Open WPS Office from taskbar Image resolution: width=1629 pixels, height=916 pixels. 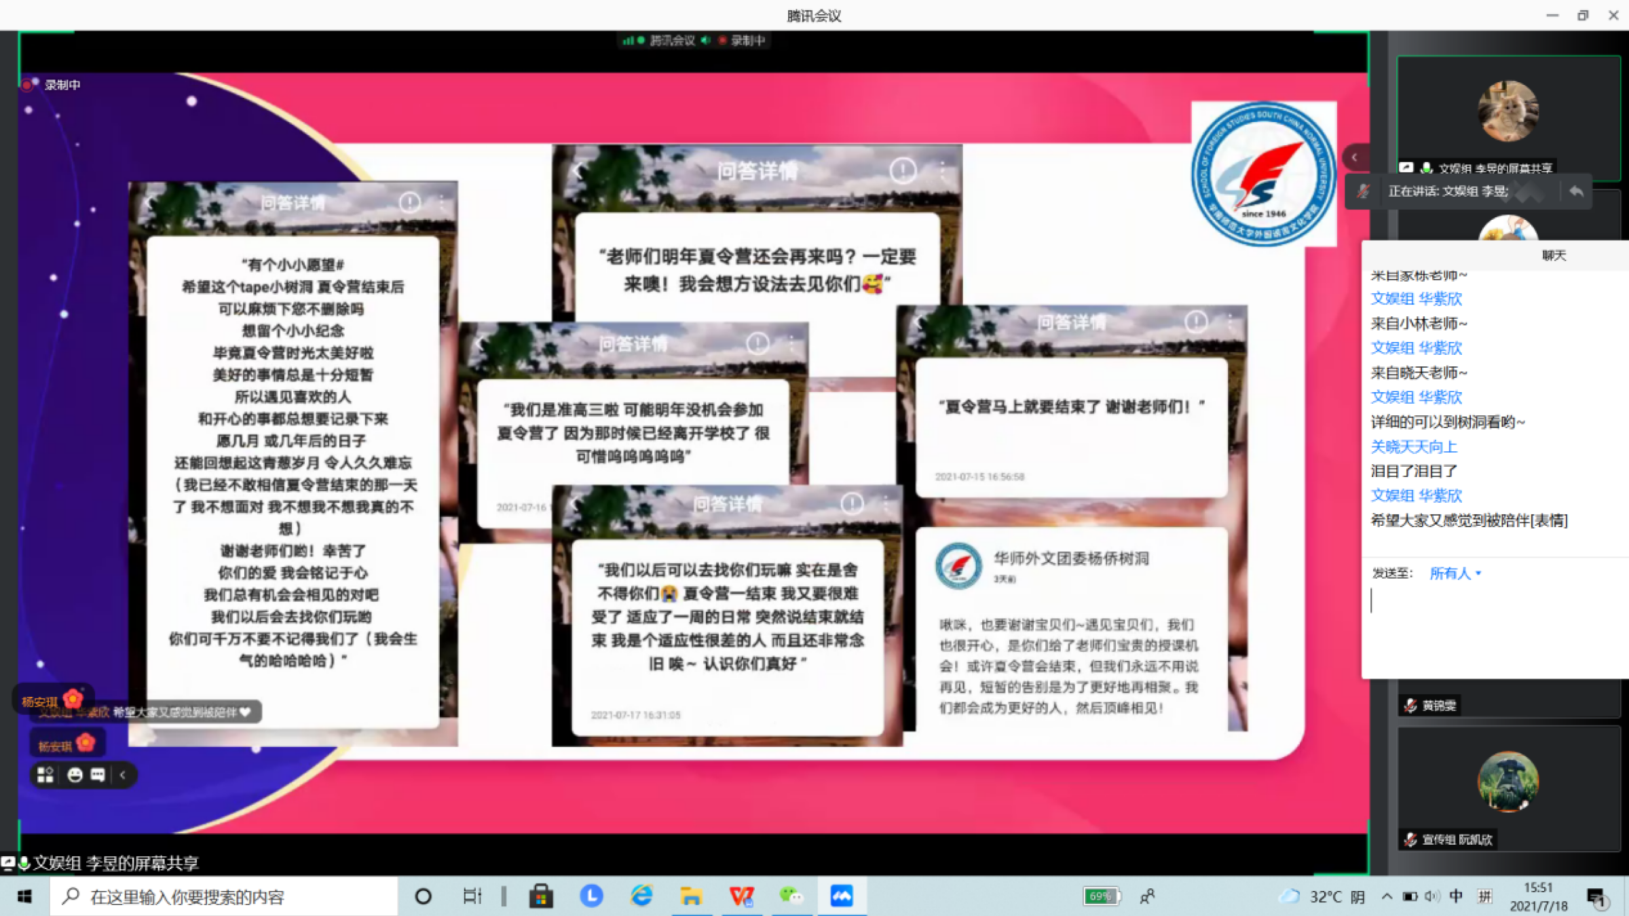tap(741, 897)
